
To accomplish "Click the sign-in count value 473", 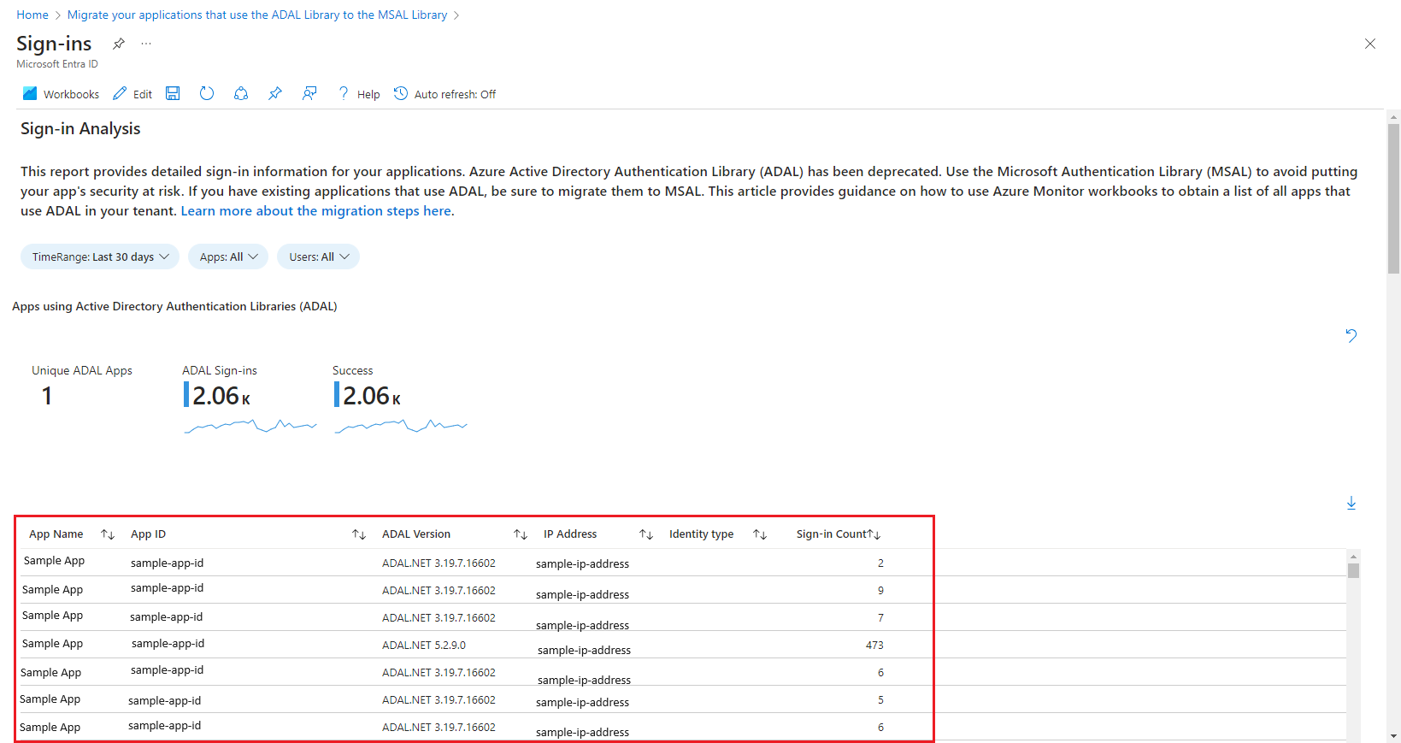I will point(874,646).
